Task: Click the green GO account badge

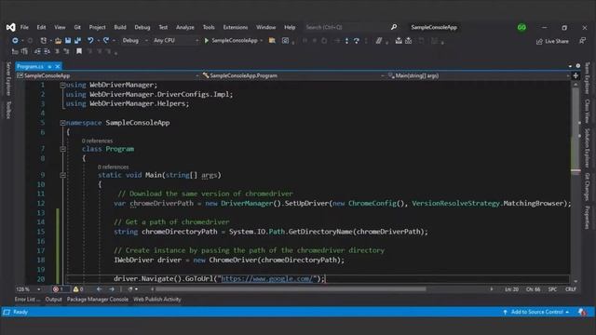Action: (521, 27)
